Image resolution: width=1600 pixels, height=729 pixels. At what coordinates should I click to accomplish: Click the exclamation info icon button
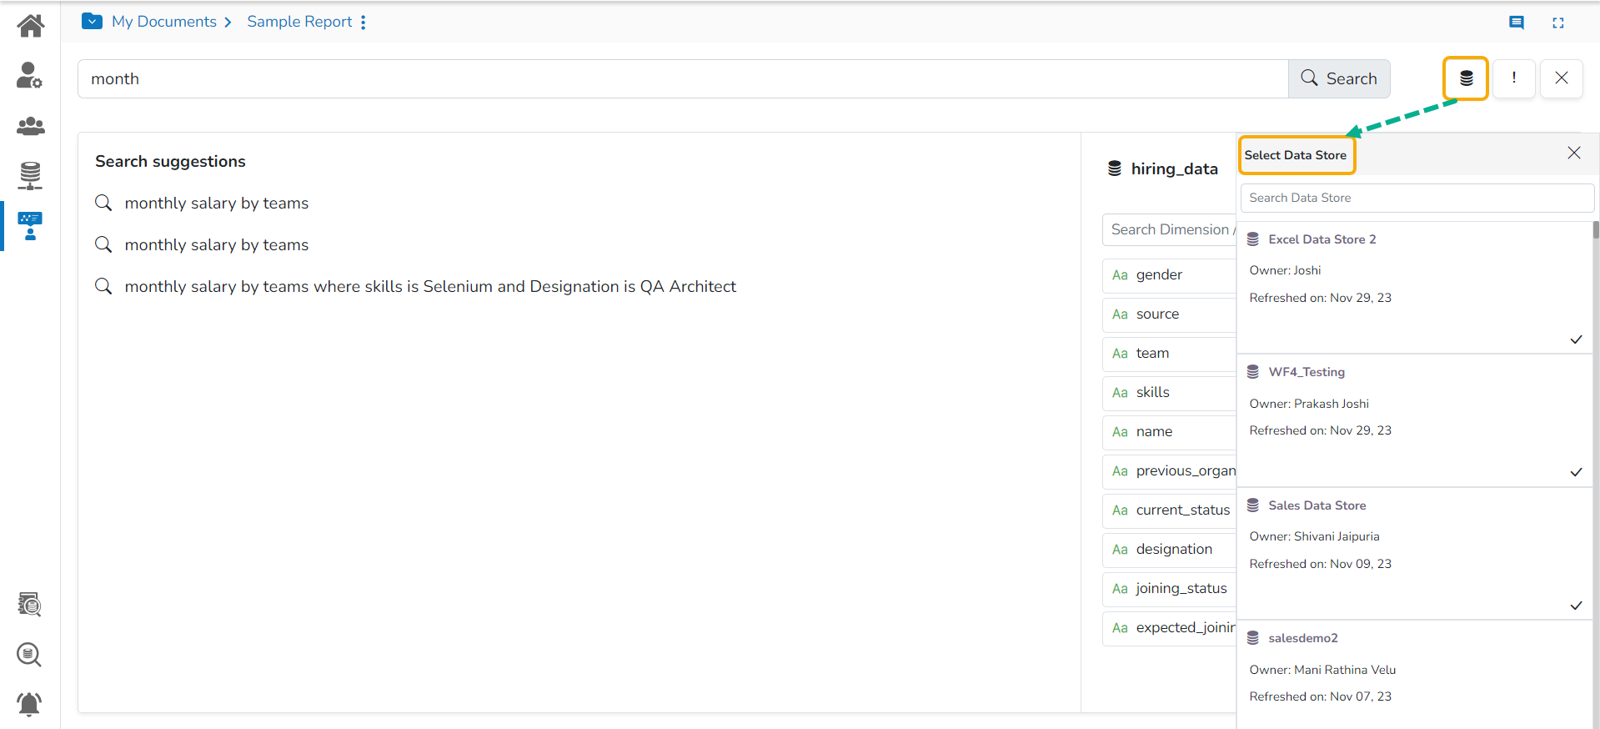click(1513, 78)
